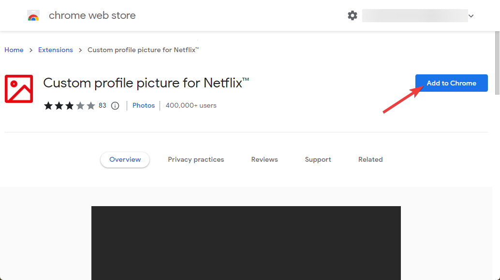Open the Support tab
The height and width of the screenshot is (280, 500).
pos(318,160)
